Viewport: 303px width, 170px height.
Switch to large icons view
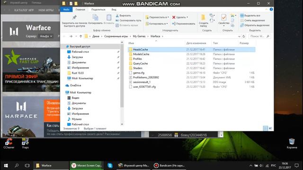click(x=270, y=128)
